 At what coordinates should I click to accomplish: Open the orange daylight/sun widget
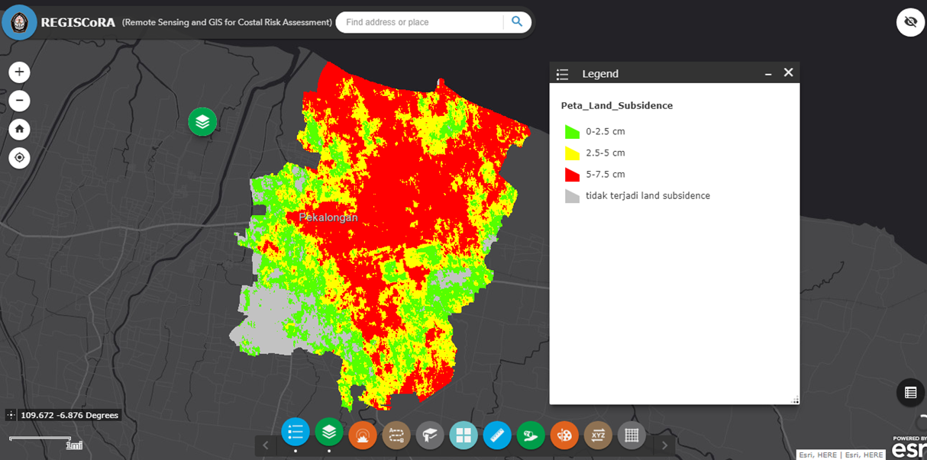point(363,436)
